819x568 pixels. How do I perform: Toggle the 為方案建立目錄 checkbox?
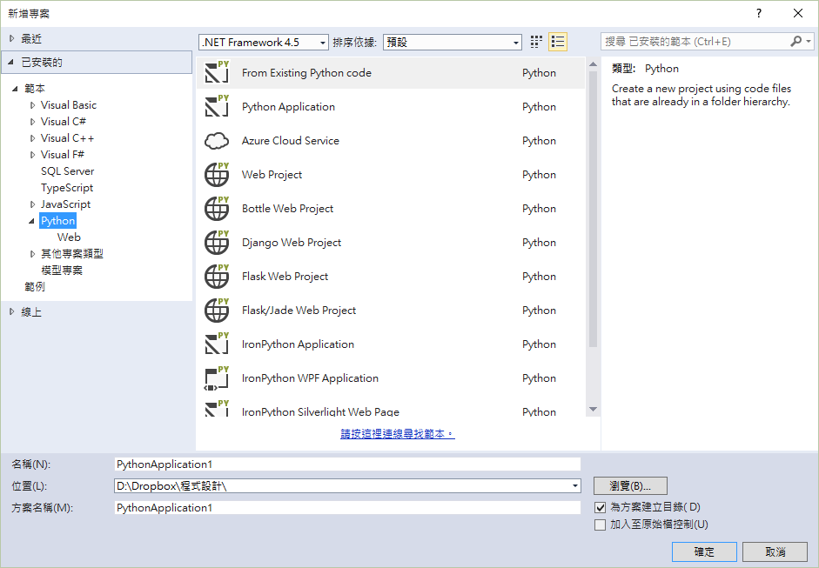tap(601, 507)
